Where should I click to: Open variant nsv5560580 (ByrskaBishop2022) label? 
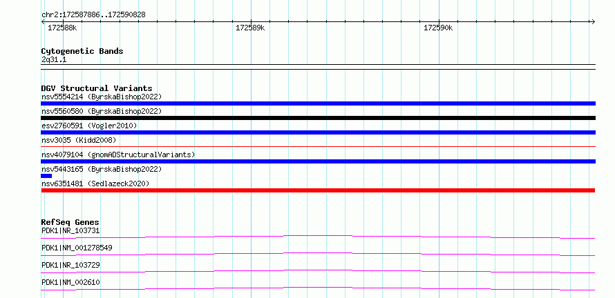click(x=102, y=111)
